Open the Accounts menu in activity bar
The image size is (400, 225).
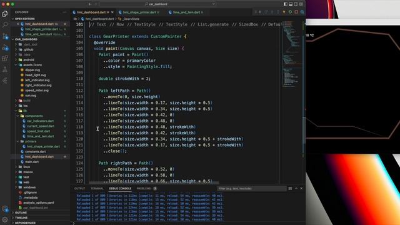[x=5, y=209]
